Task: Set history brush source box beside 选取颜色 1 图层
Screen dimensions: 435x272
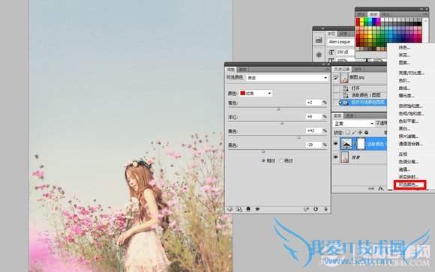Action: 336,95
